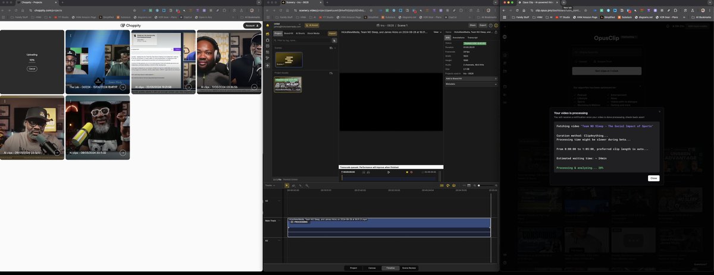Open the AI Assist button in Scenery
The height and width of the screenshot is (275, 714).
[311, 26]
